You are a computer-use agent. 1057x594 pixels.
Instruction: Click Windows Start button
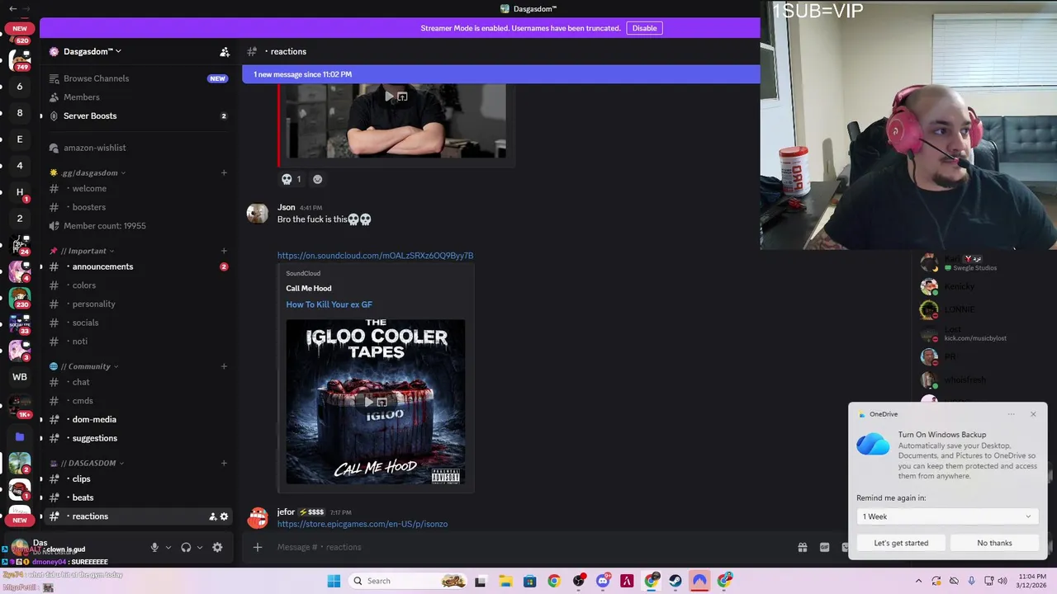pyautogui.click(x=334, y=581)
